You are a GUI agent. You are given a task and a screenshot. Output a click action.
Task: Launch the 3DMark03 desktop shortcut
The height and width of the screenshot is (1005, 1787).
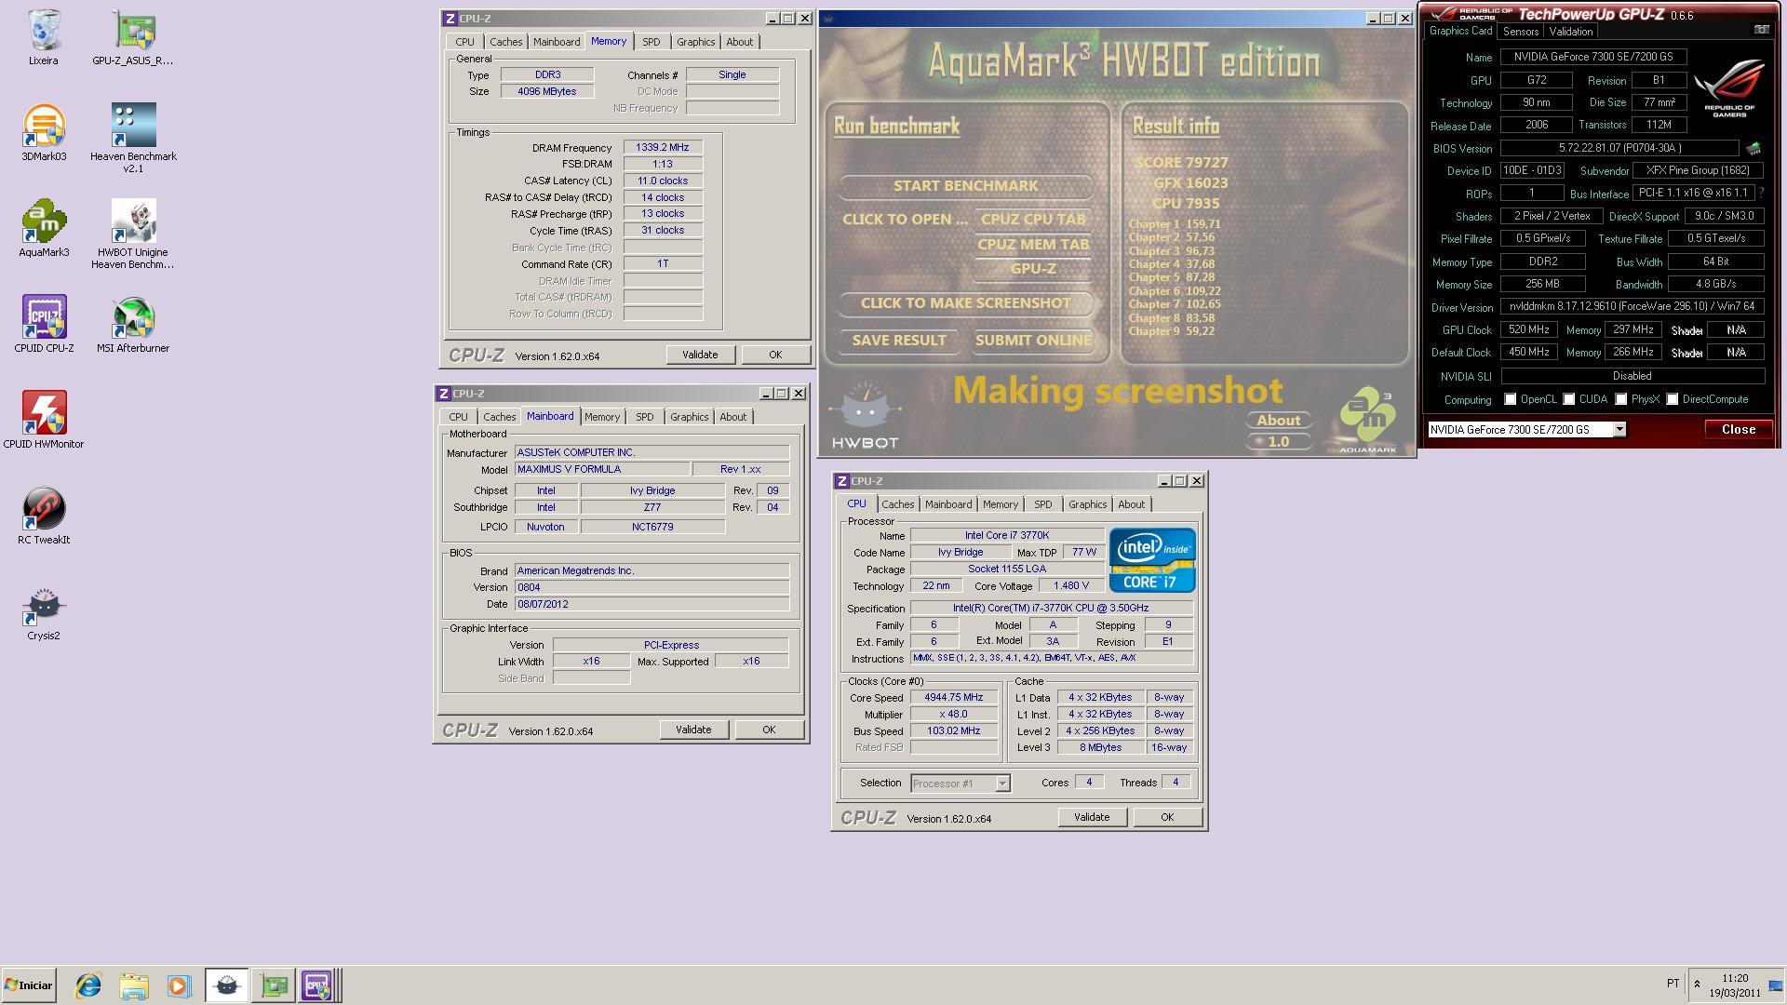tap(44, 133)
